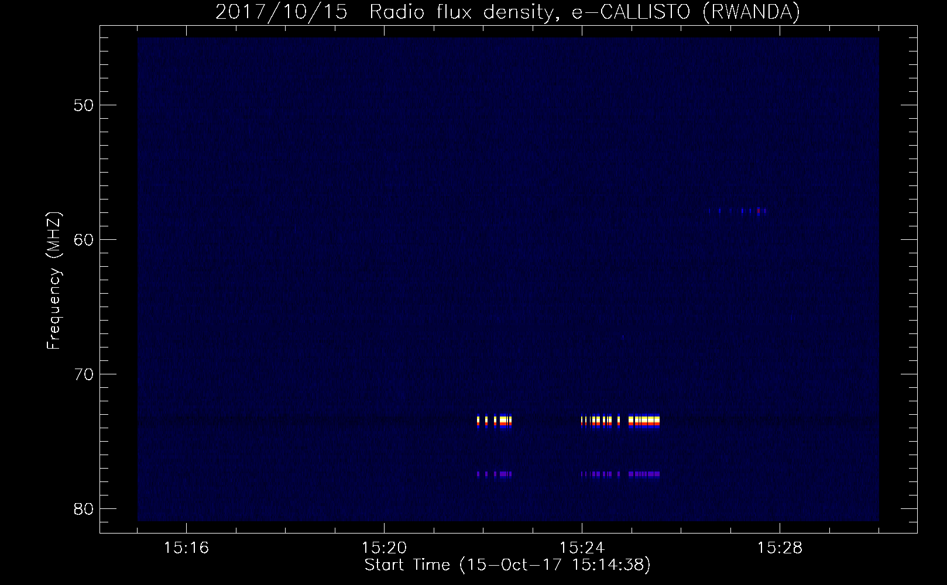Click the bright burst near 15:22 at 73 MHz
This screenshot has height=585, width=947.
point(495,422)
